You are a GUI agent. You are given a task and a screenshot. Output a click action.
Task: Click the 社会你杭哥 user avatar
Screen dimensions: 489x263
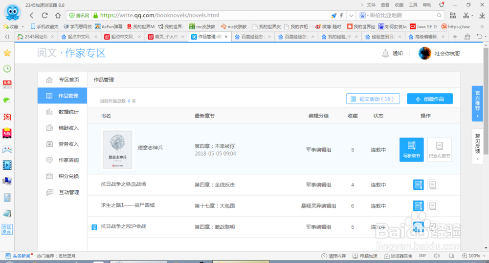[x=425, y=53]
